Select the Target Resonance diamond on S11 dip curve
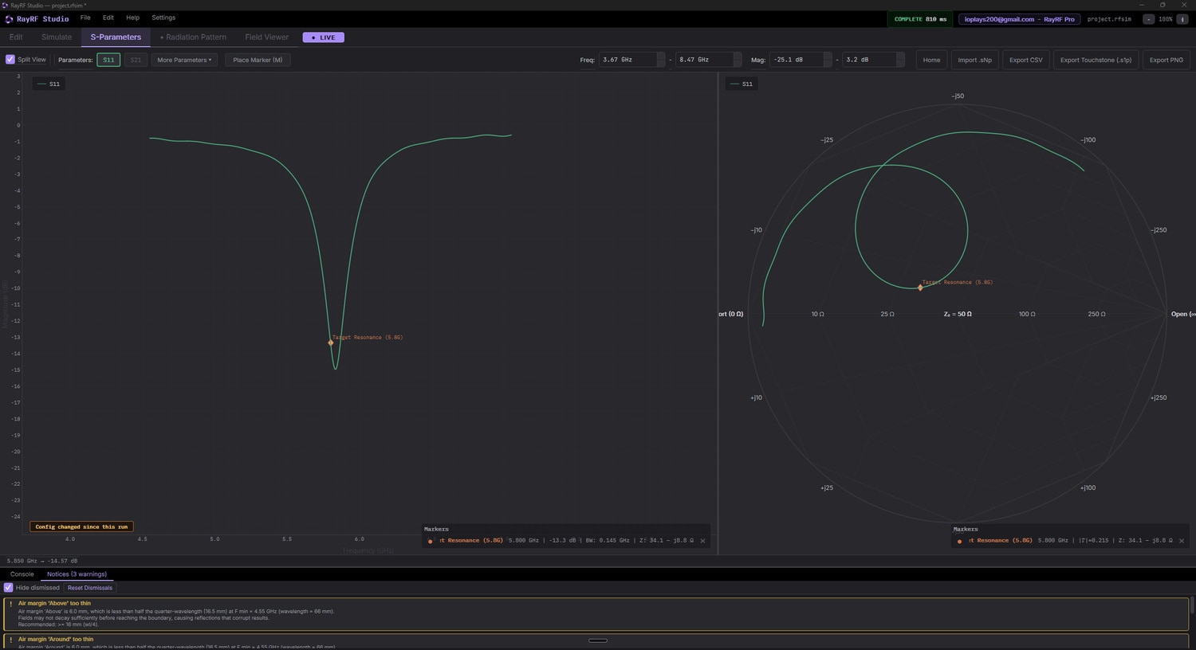1196x650 pixels. pyautogui.click(x=331, y=343)
